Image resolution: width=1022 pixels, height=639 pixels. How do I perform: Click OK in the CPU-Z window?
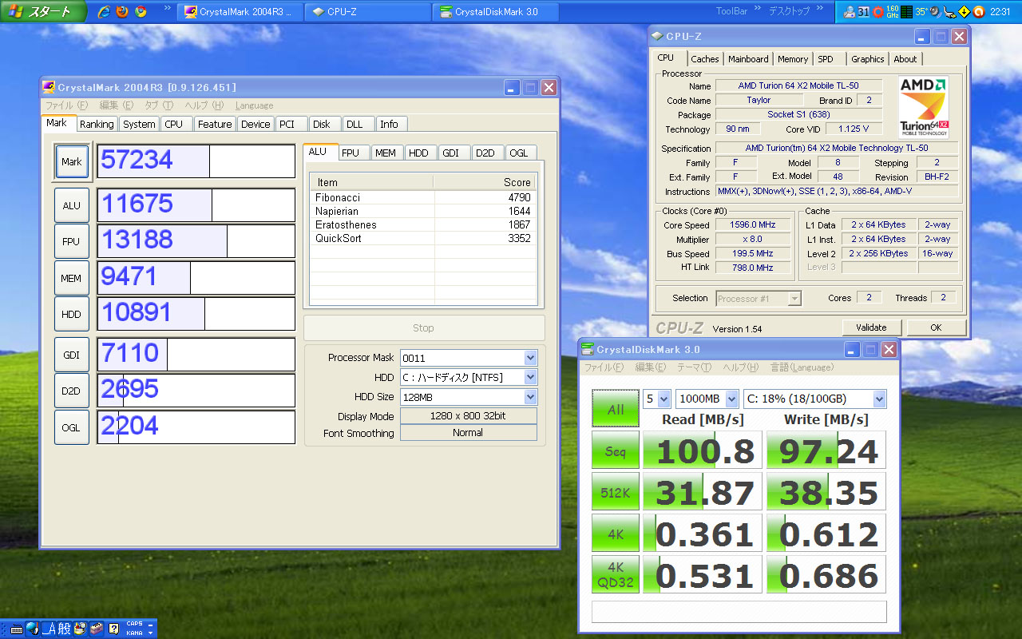click(936, 327)
